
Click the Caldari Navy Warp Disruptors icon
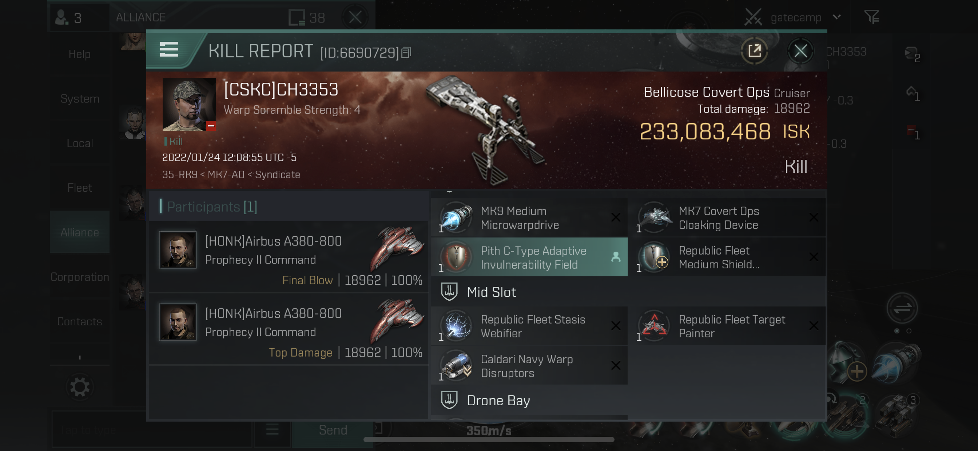456,366
